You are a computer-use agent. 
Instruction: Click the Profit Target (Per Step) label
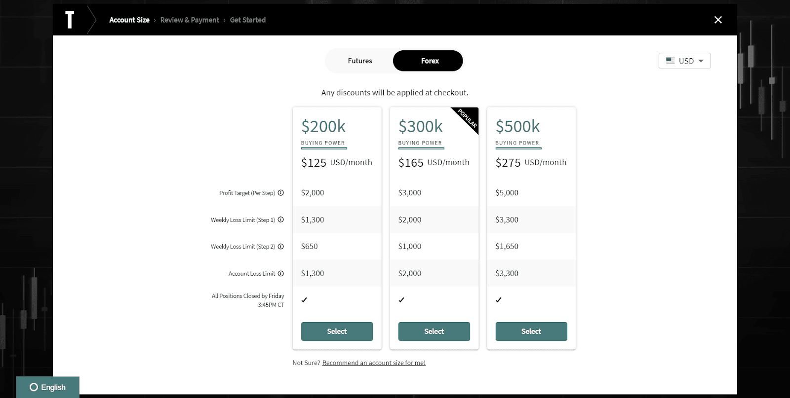point(247,193)
